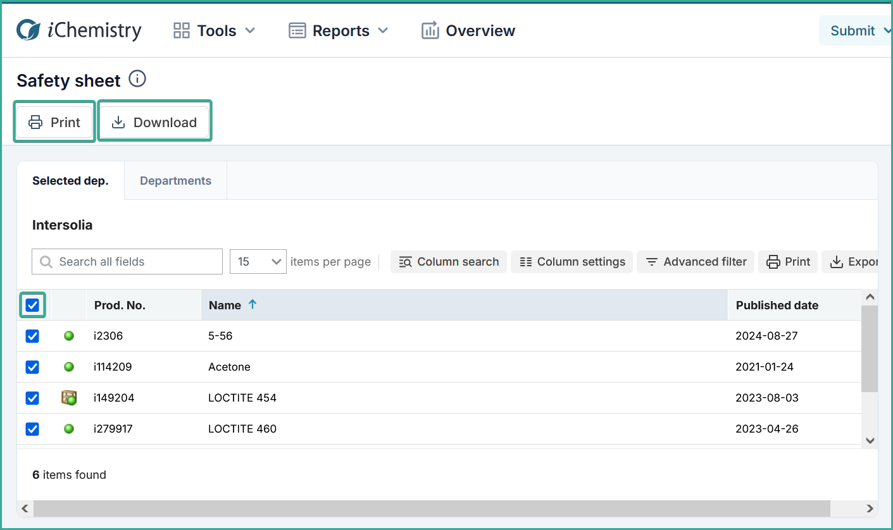Click the Name column header
Image resolution: width=893 pixels, height=530 pixels.
point(465,305)
